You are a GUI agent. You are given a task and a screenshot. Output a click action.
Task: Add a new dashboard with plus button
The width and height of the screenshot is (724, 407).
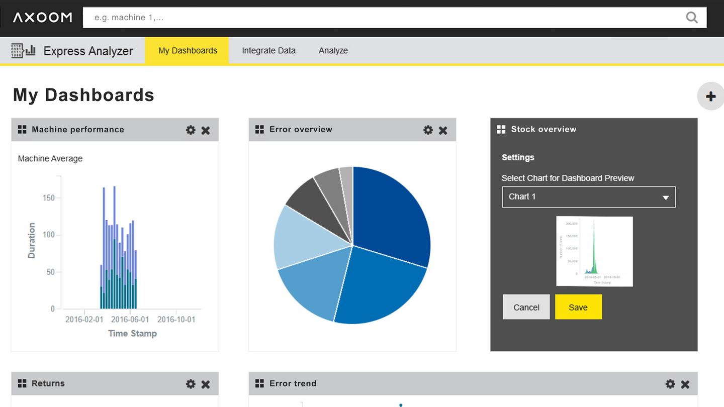(x=710, y=96)
